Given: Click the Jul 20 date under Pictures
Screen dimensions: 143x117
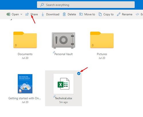Looking at the screenshot, I should point(102,58).
